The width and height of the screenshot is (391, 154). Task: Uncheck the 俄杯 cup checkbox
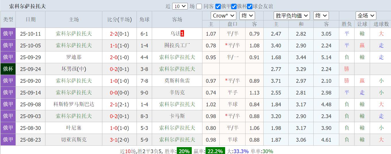(234, 7)
